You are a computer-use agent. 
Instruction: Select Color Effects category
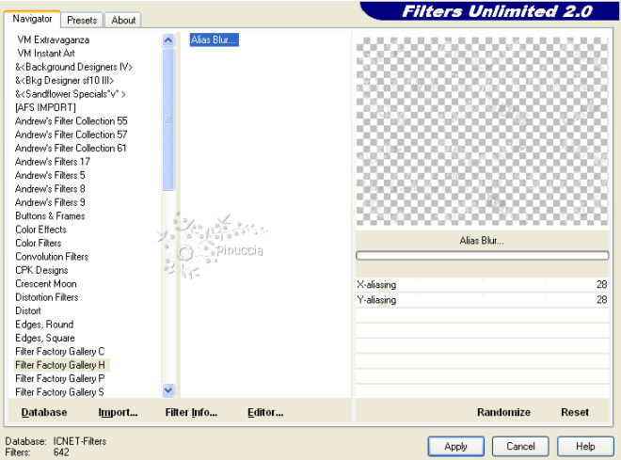(40, 230)
